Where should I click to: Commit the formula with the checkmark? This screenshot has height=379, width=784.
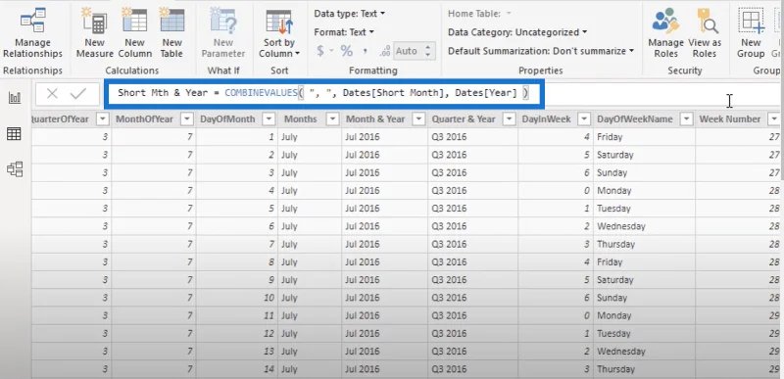(x=78, y=93)
